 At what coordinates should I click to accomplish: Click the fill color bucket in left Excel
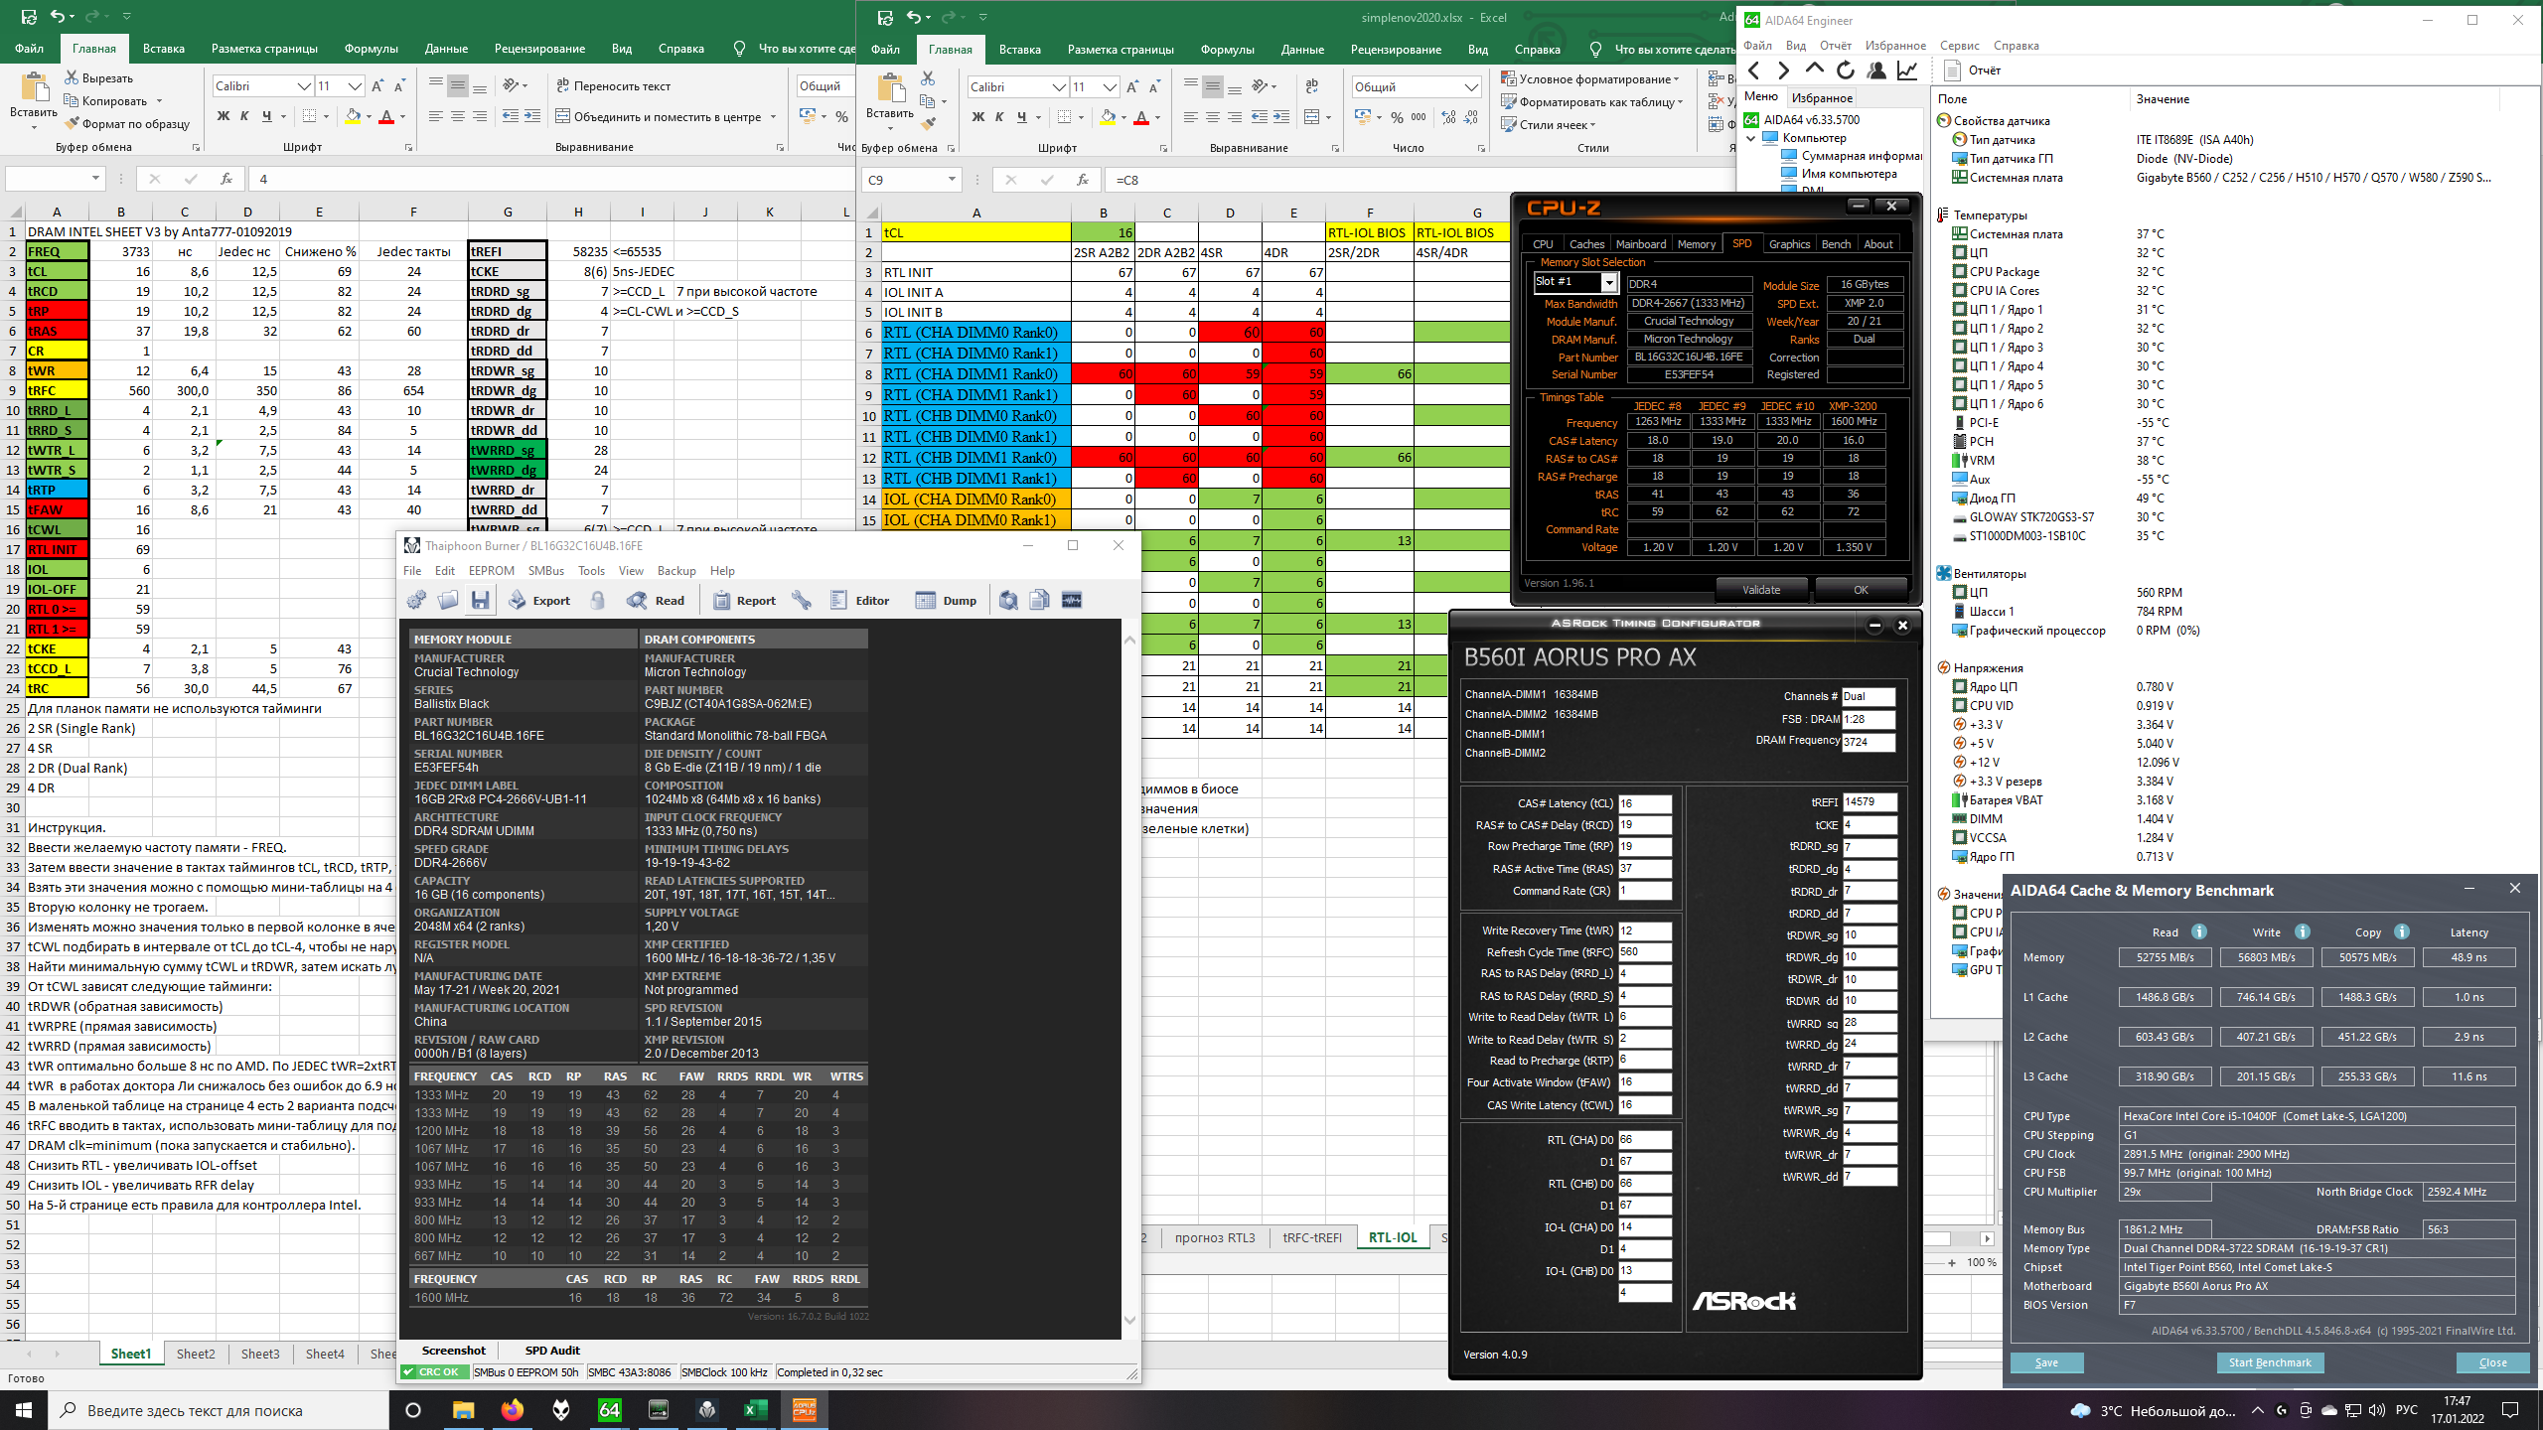pos(353,117)
